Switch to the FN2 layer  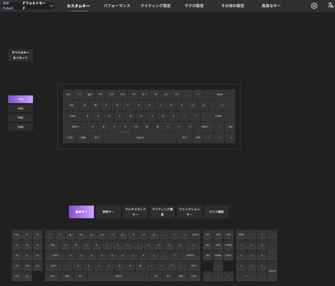[x=20, y=117]
